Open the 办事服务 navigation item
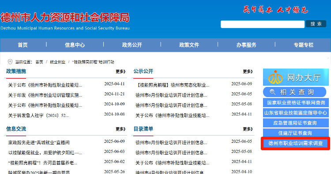This screenshot has height=174, width=331. click(x=246, y=45)
